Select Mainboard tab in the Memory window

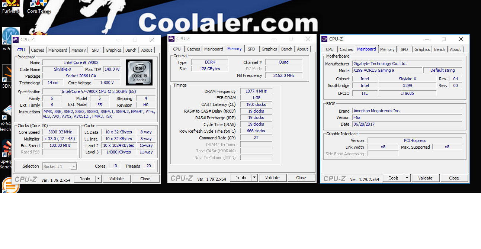click(214, 49)
